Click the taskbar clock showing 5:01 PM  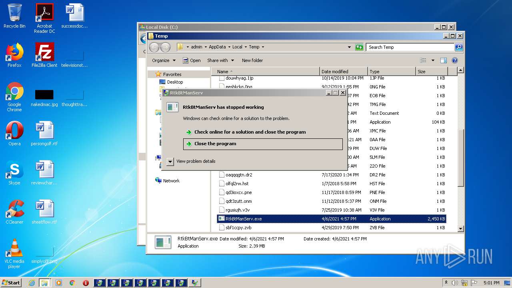pos(491,283)
